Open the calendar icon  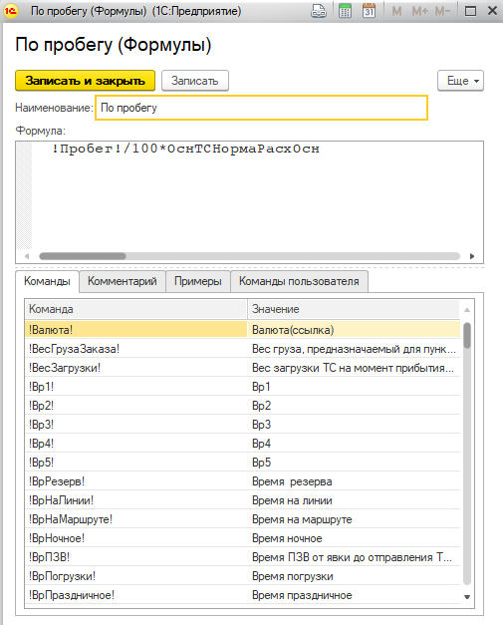[x=370, y=11]
